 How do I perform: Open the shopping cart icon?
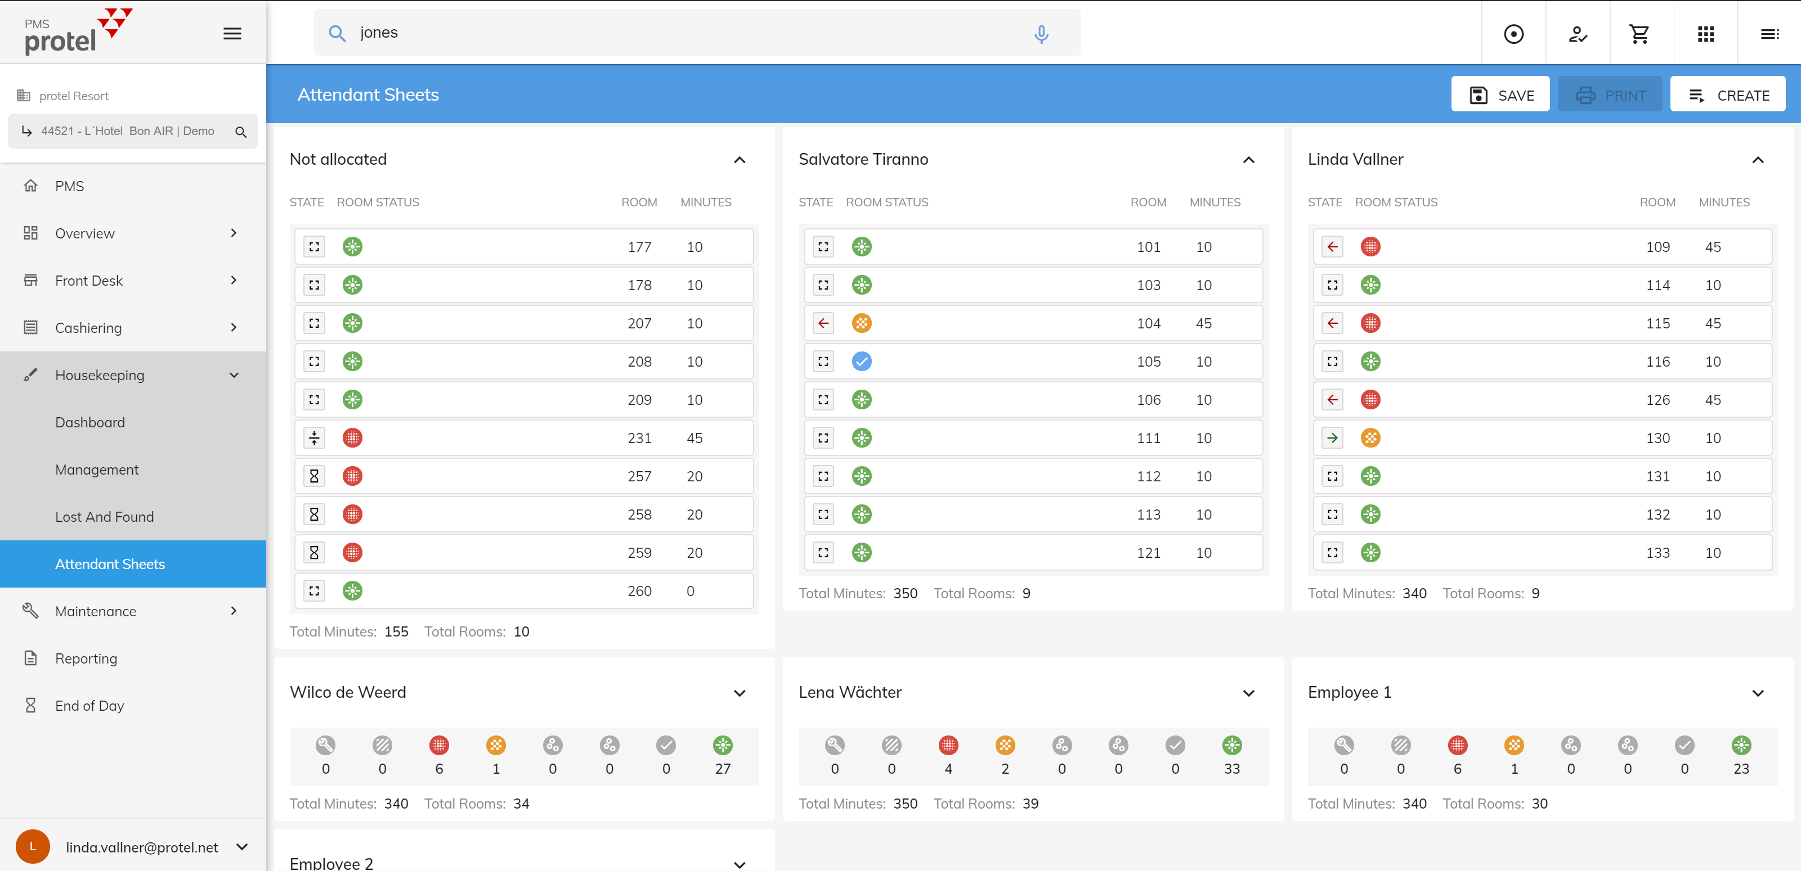[1639, 34]
